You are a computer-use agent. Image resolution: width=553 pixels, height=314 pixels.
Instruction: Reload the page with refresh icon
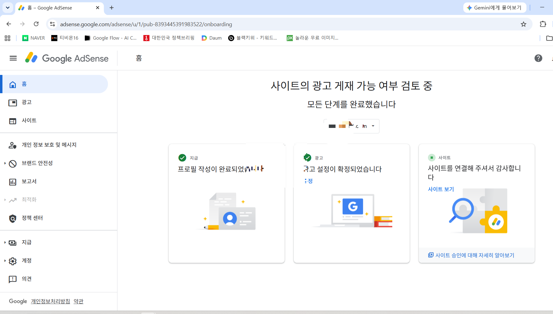[x=36, y=24]
